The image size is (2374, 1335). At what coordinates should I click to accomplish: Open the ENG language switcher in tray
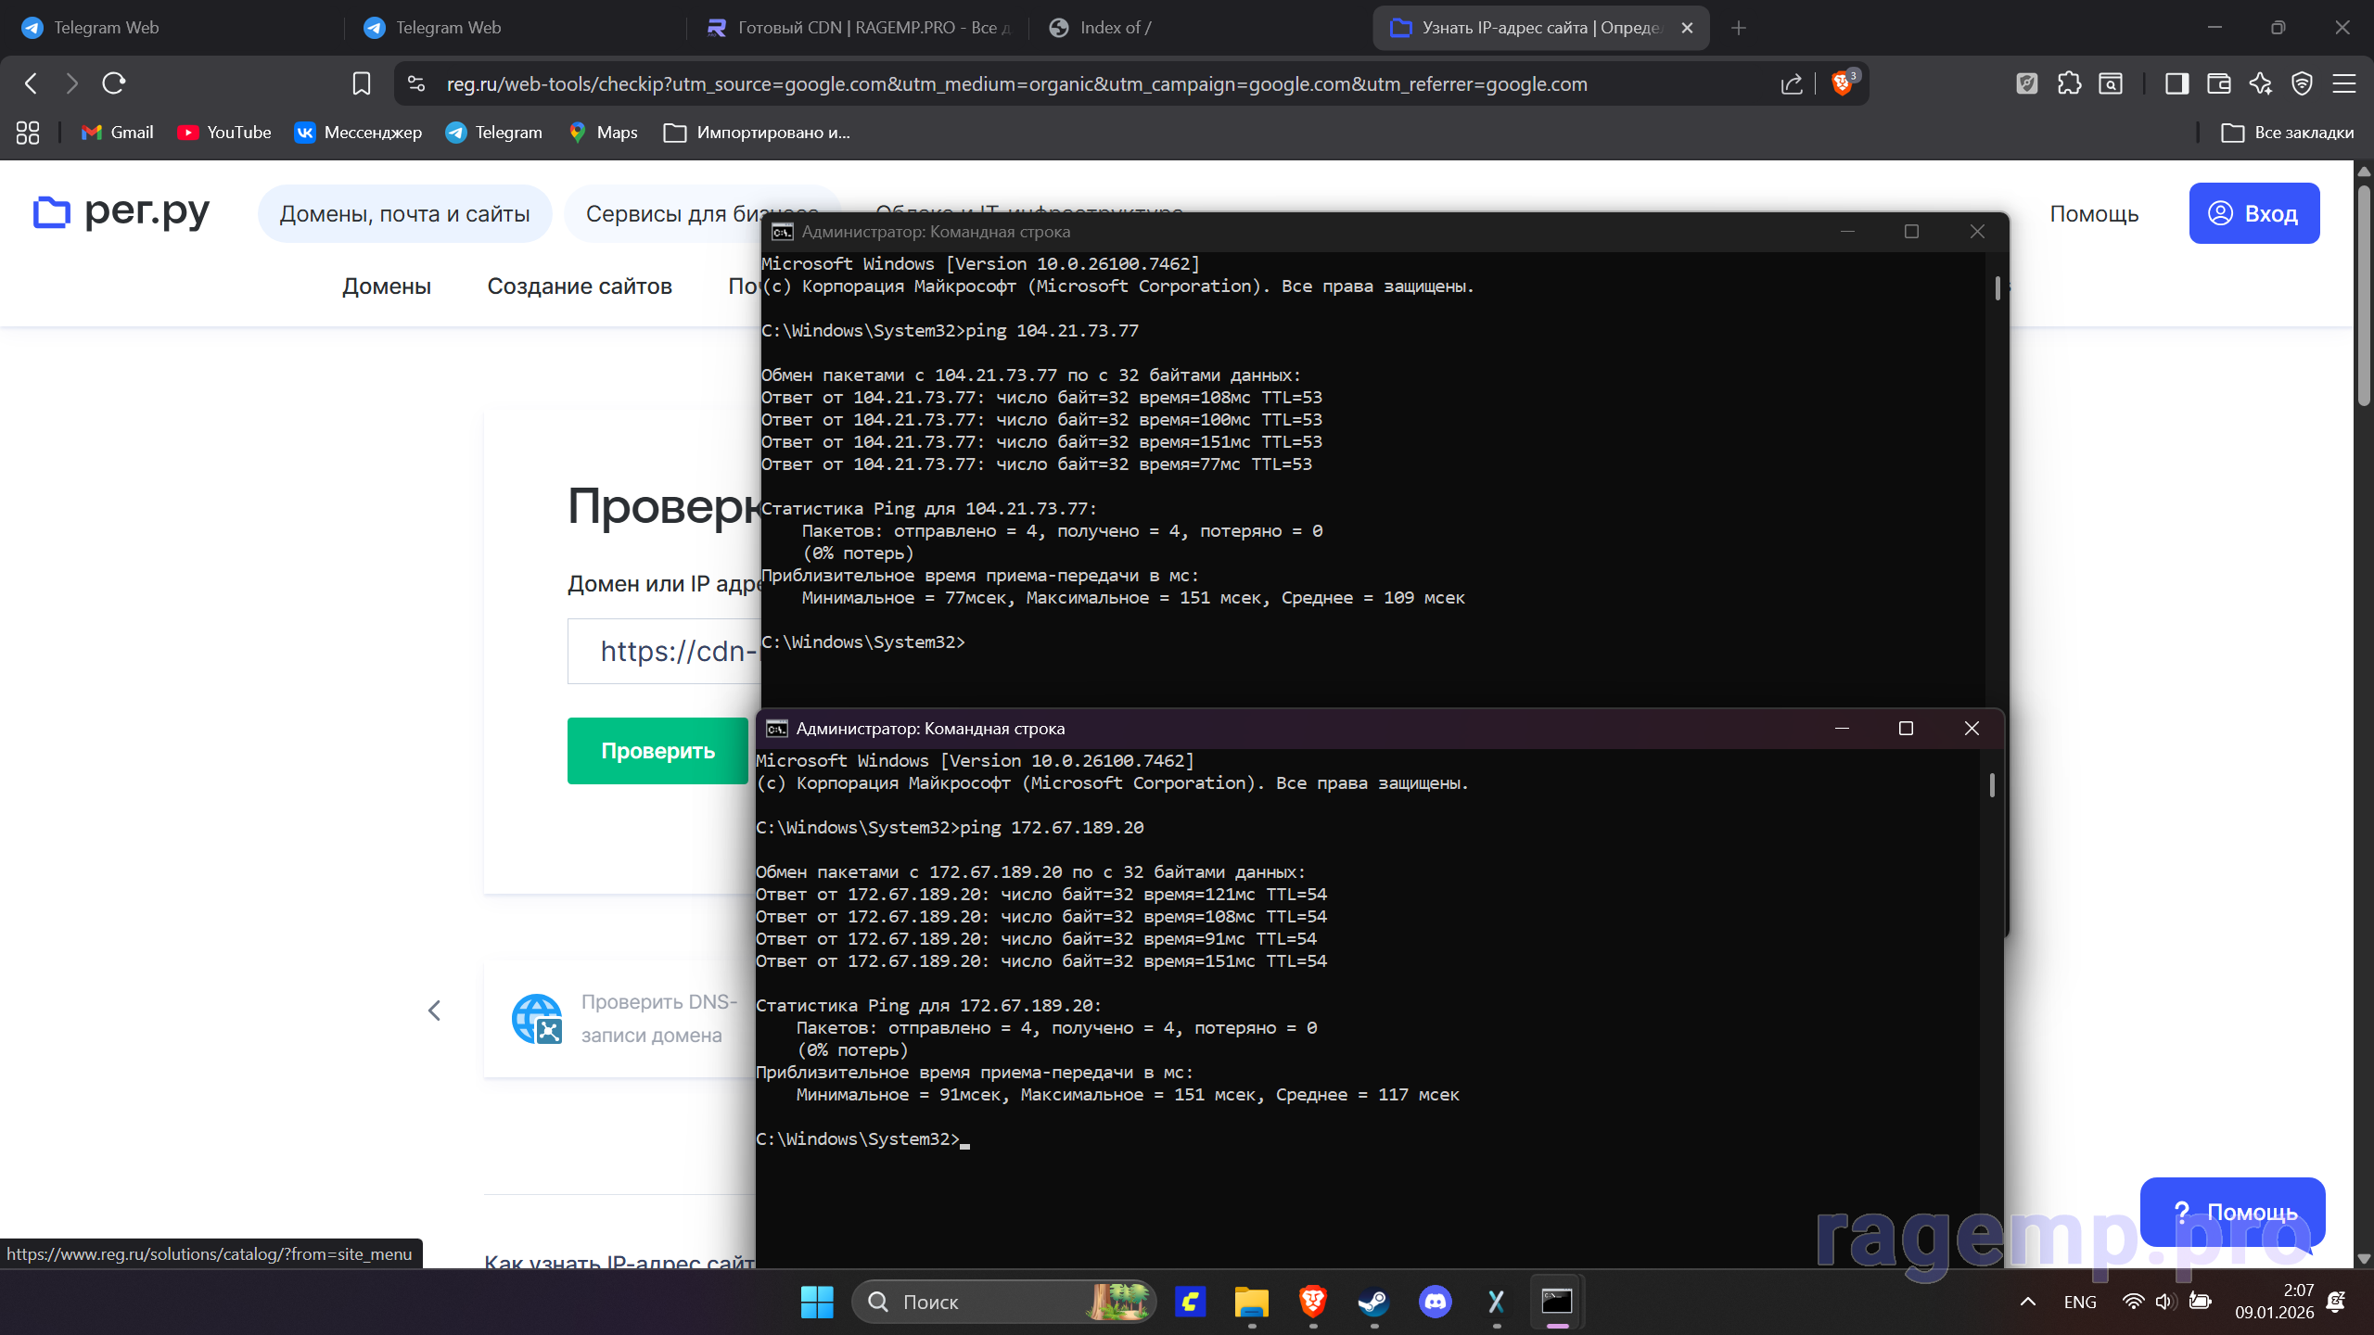click(x=2080, y=1302)
